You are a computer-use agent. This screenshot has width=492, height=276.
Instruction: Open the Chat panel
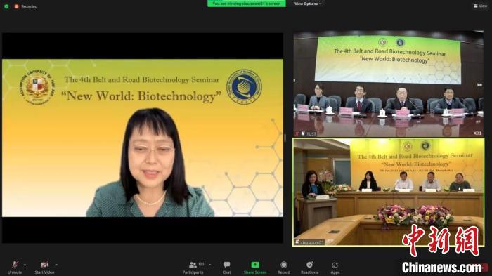226,268
